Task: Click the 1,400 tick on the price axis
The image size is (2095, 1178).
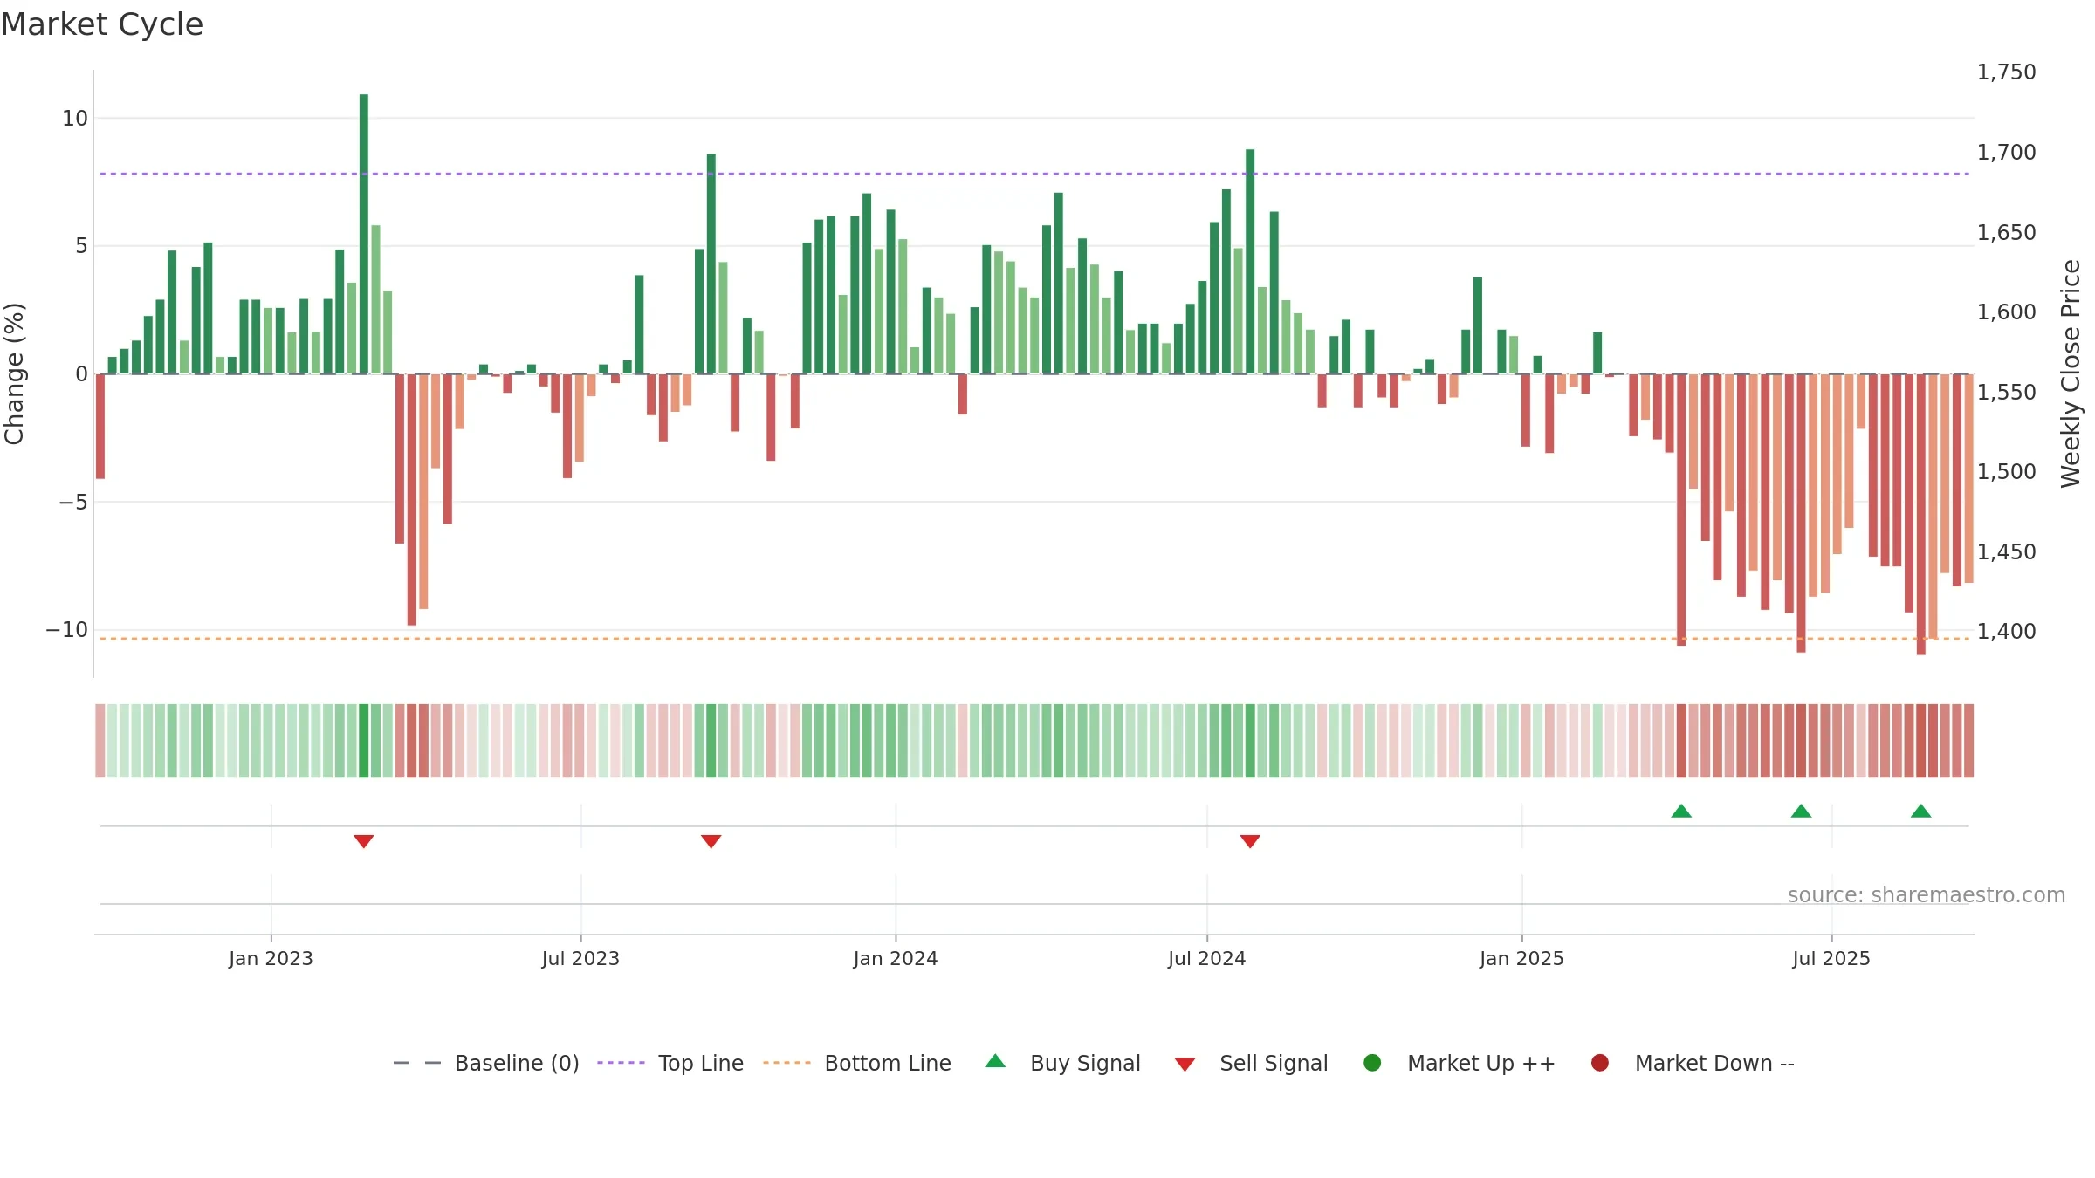Action: (2006, 631)
